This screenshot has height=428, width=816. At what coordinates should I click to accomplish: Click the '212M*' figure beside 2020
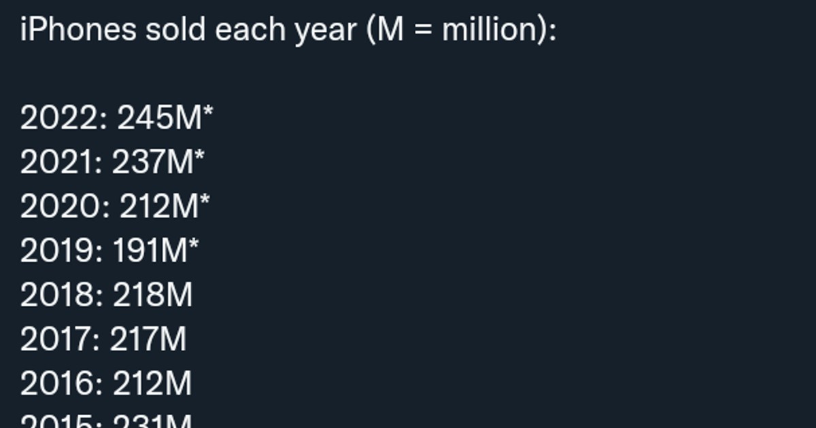165,207
